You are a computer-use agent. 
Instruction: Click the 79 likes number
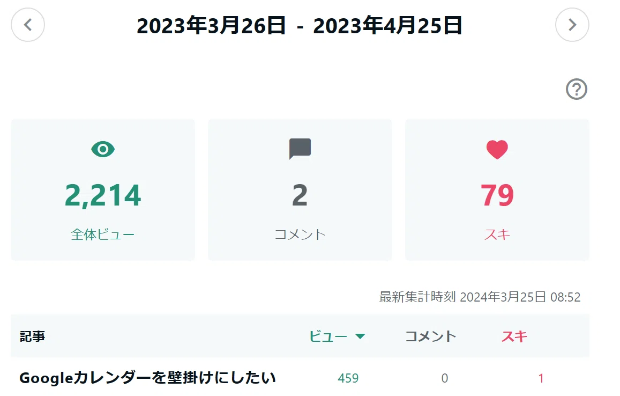497,195
